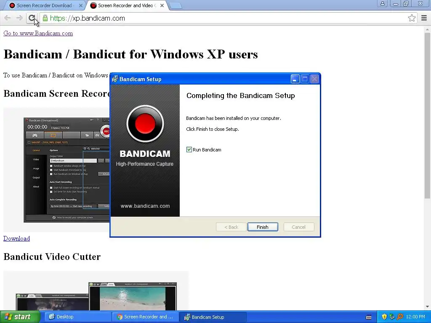This screenshot has width=431, height=323.
Task: Select the Bandicam Setup taskbar item
Action: point(213,317)
